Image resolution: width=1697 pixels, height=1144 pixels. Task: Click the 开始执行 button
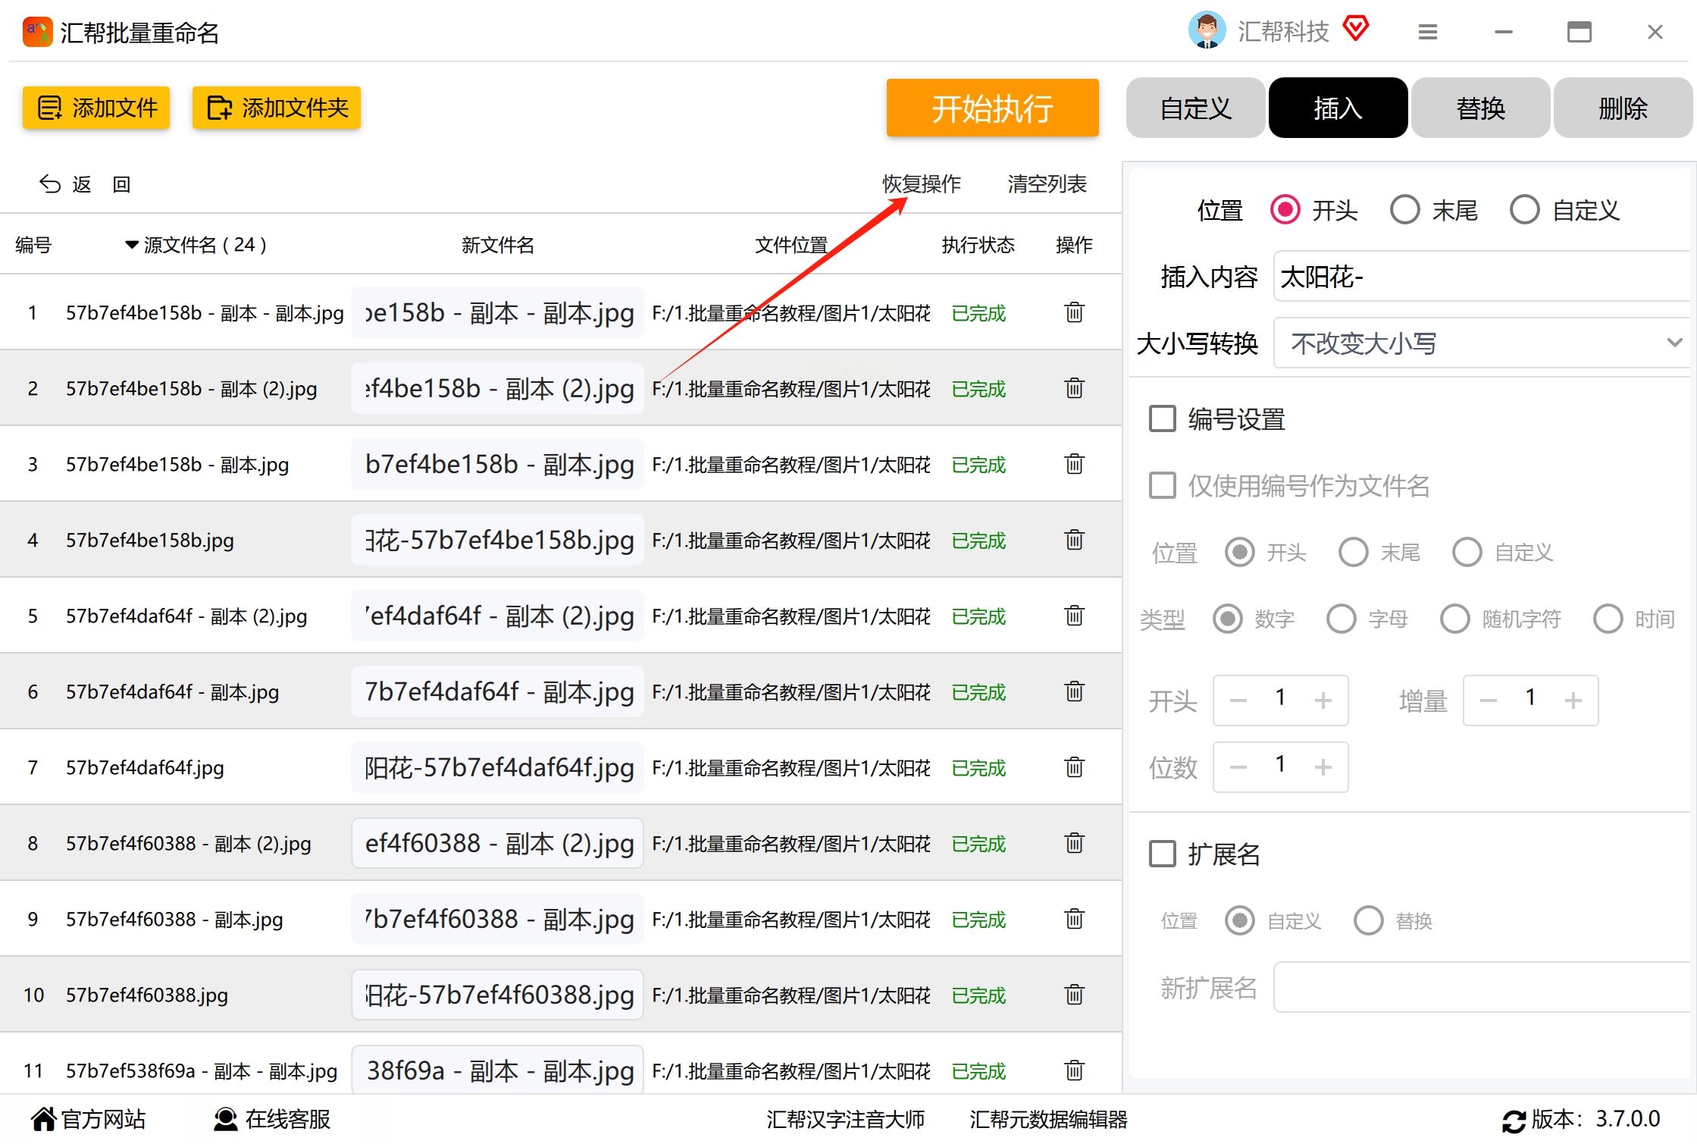click(991, 108)
